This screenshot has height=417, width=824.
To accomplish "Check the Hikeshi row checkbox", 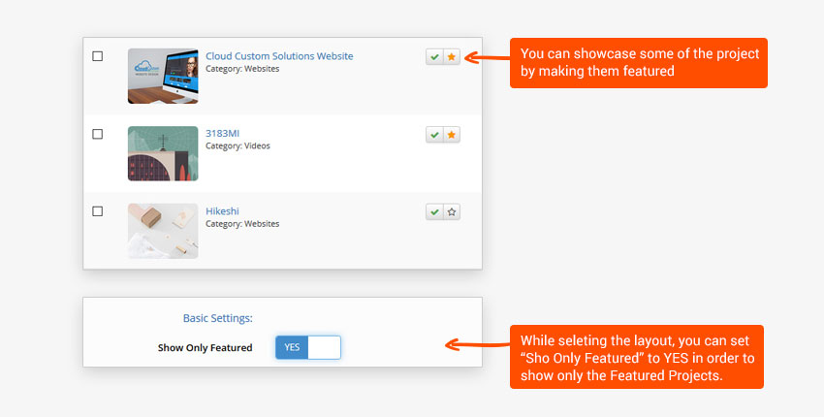I will (x=97, y=210).
